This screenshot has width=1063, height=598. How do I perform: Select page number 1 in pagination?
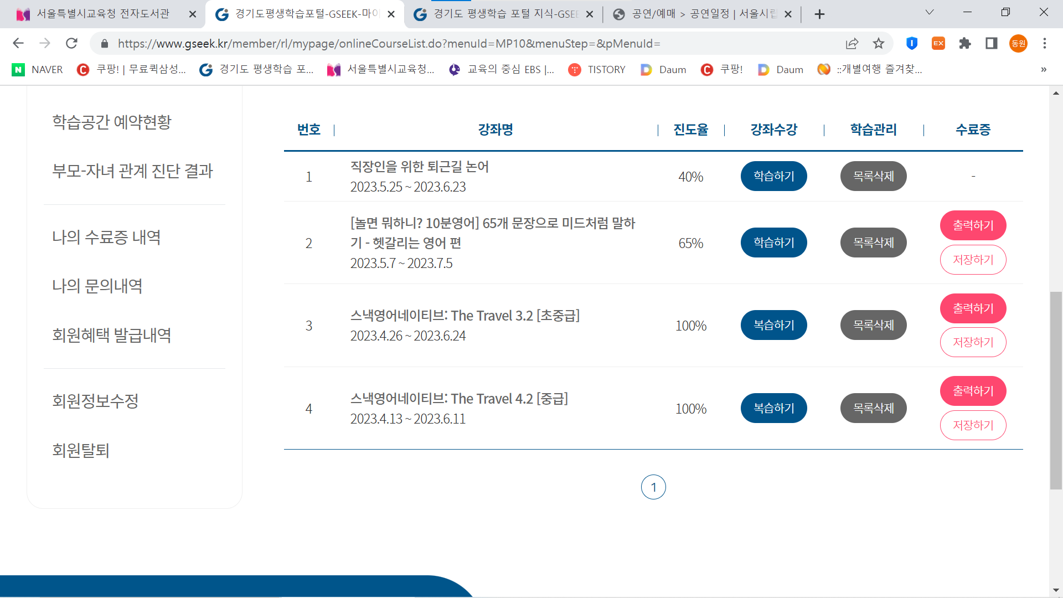[x=653, y=487]
